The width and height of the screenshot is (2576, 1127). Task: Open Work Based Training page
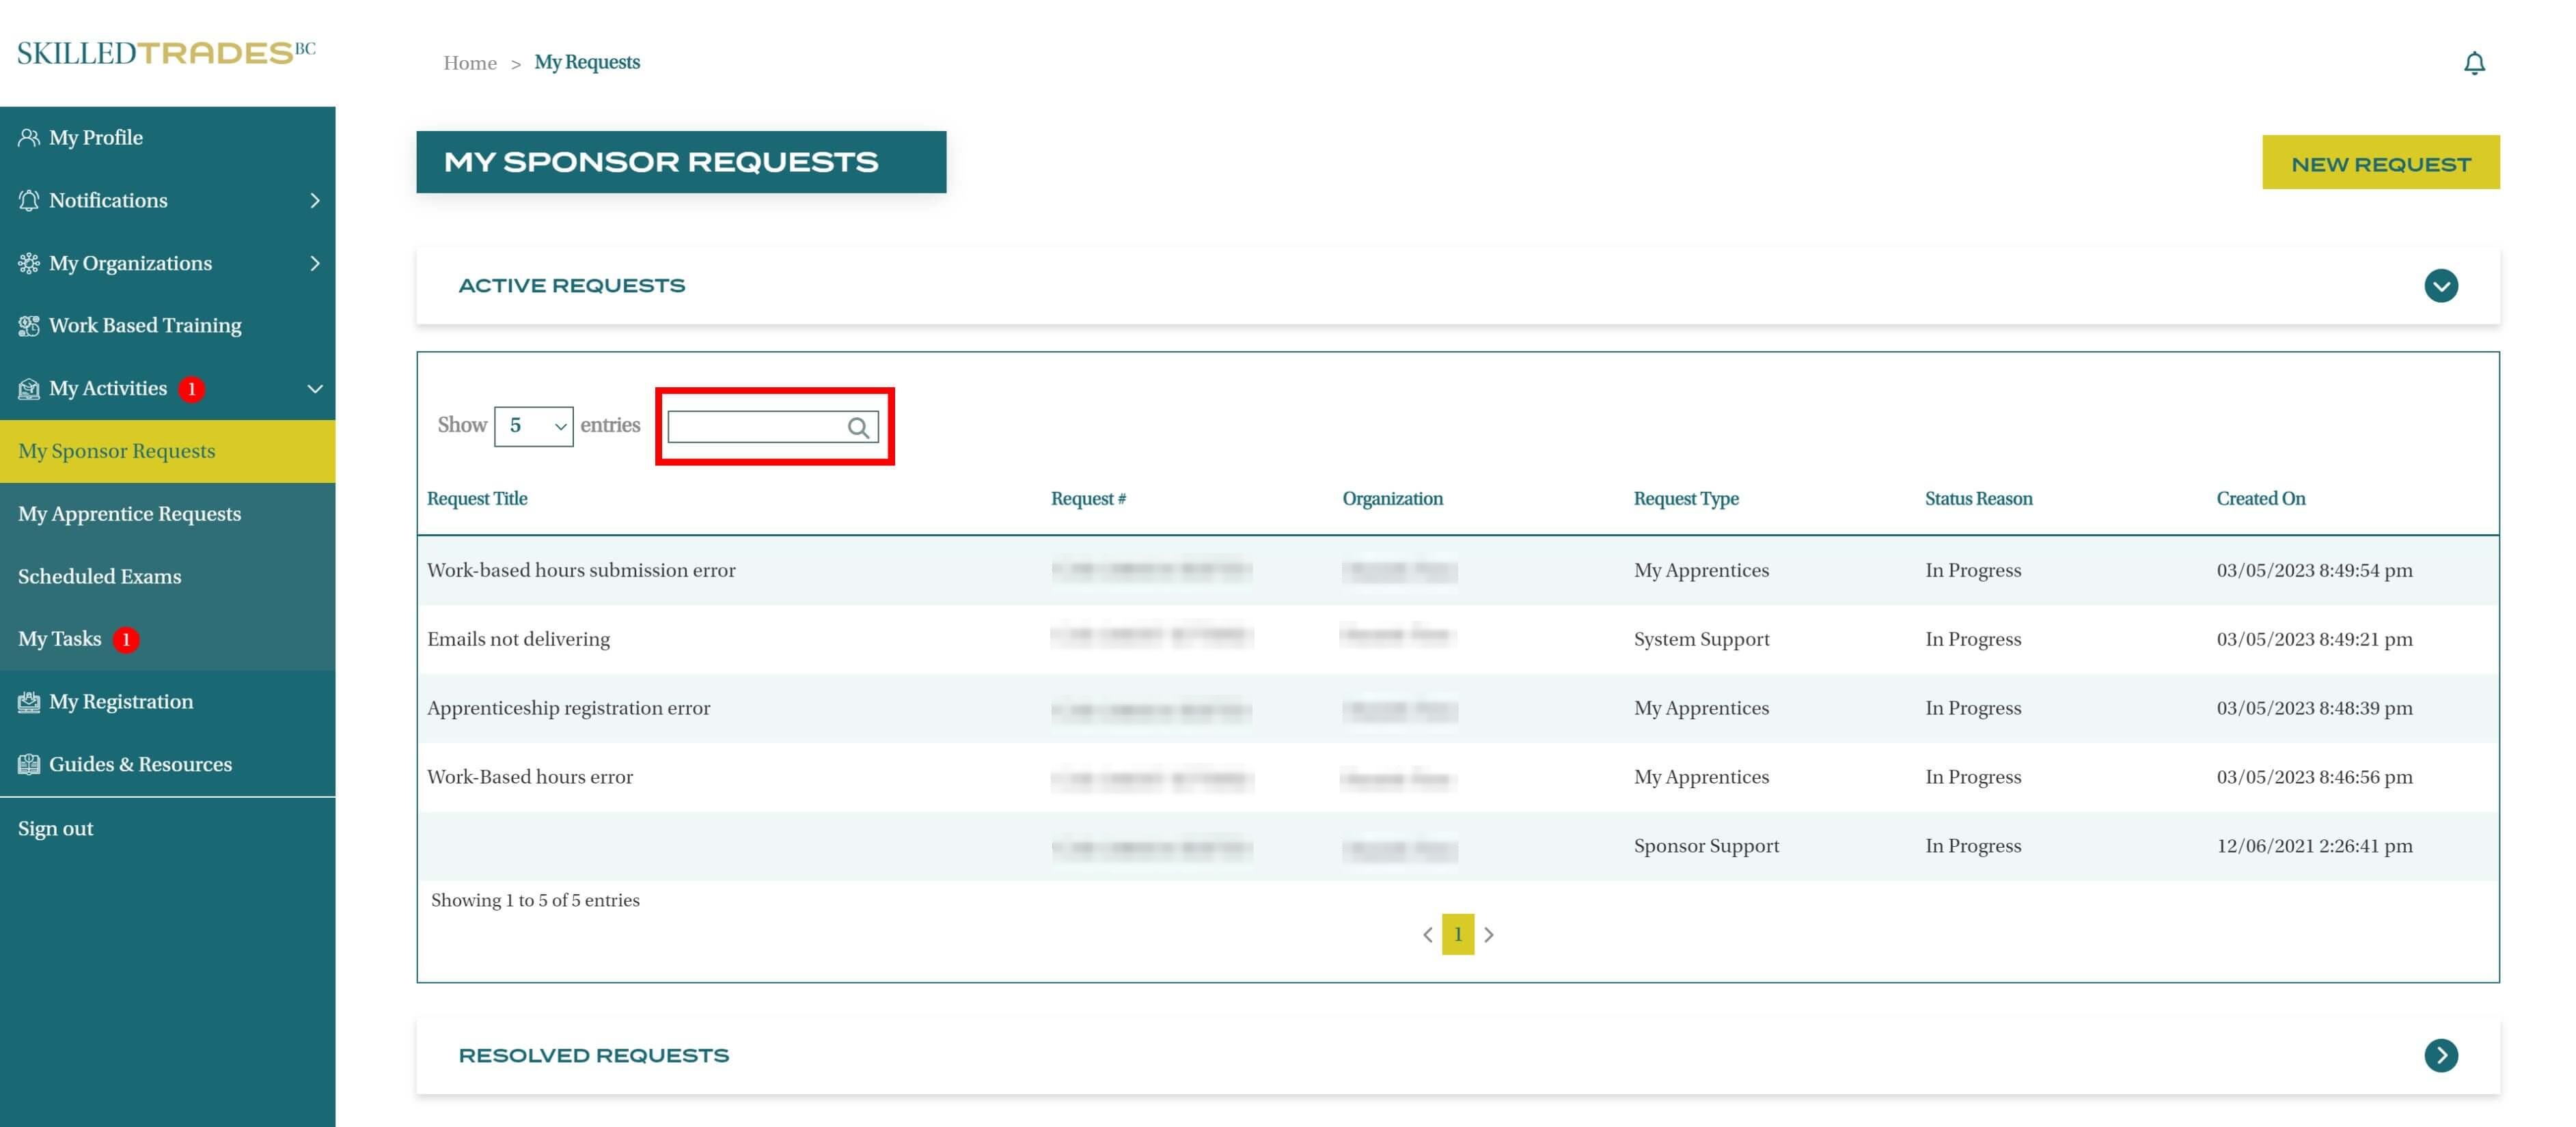pyautogui.click(x=144, y=325)
